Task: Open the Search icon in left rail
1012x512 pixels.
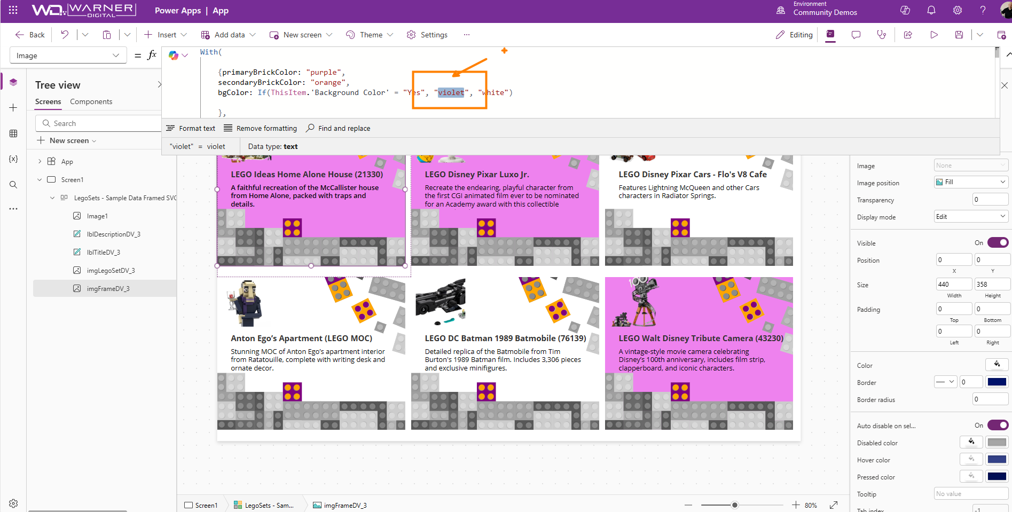Action: [x=13, y=185]
